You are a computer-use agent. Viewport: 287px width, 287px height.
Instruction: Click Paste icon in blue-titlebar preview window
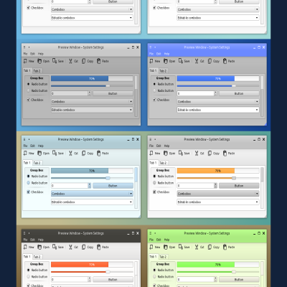click(x=225, y=61)
